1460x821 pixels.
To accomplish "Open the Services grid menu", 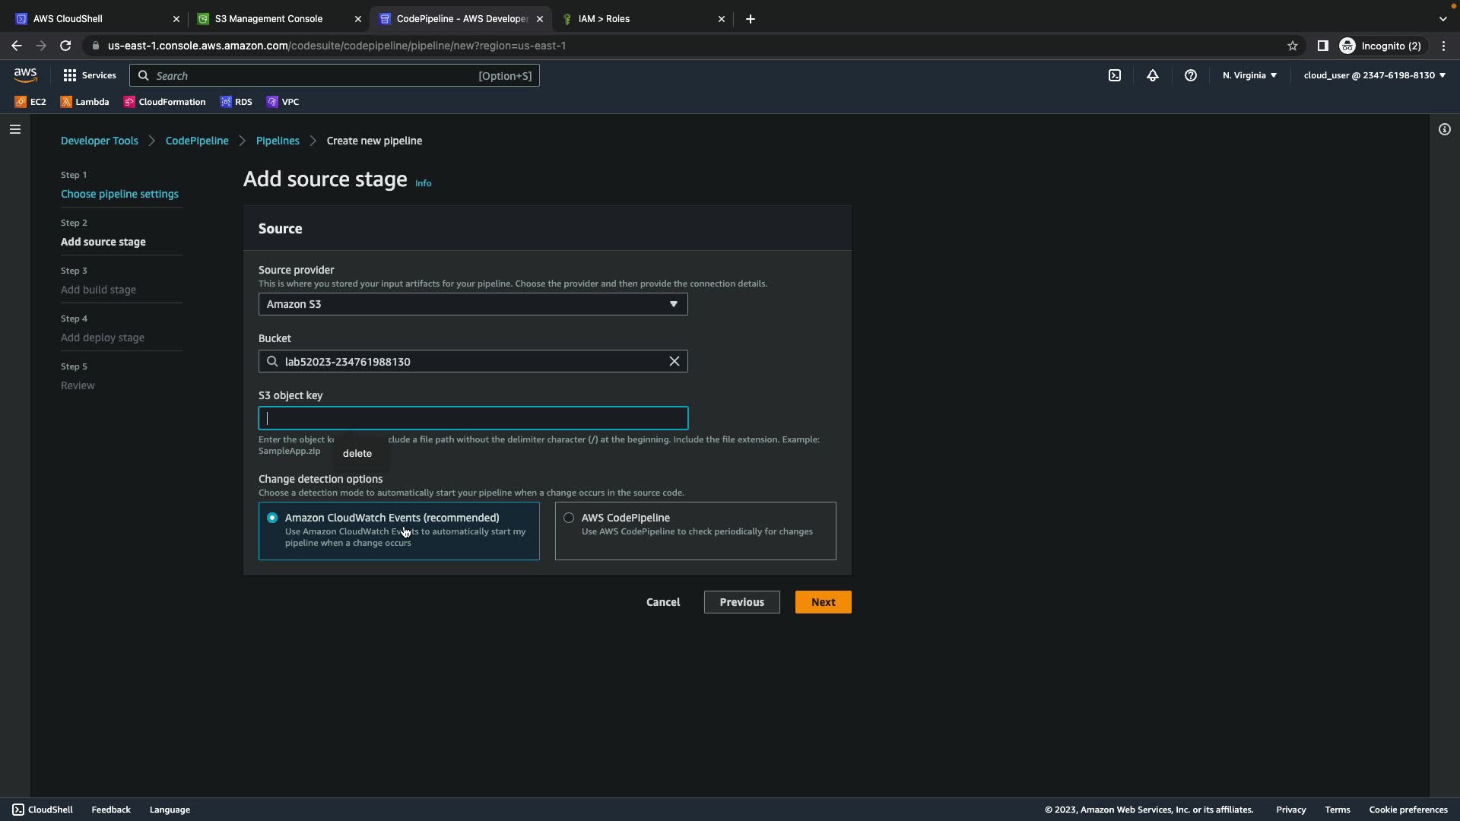I will [89, 75].
